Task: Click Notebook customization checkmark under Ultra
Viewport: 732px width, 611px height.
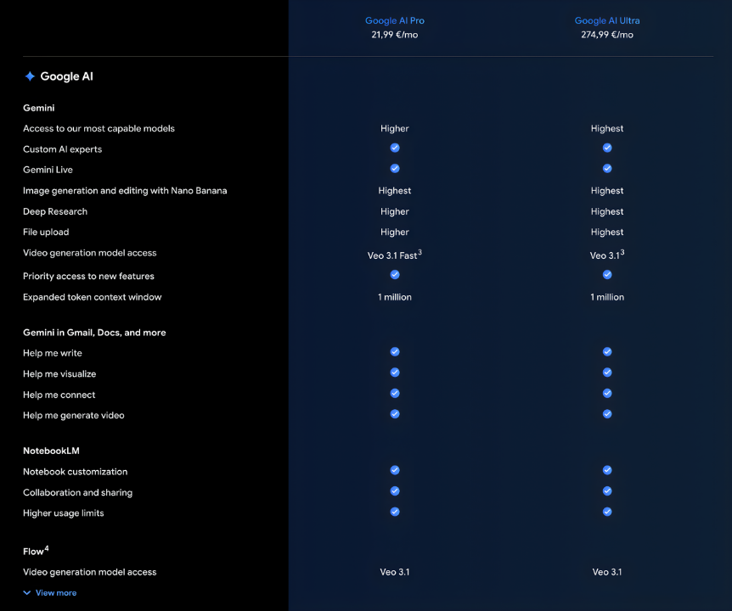Action: [x=607, y=470]
